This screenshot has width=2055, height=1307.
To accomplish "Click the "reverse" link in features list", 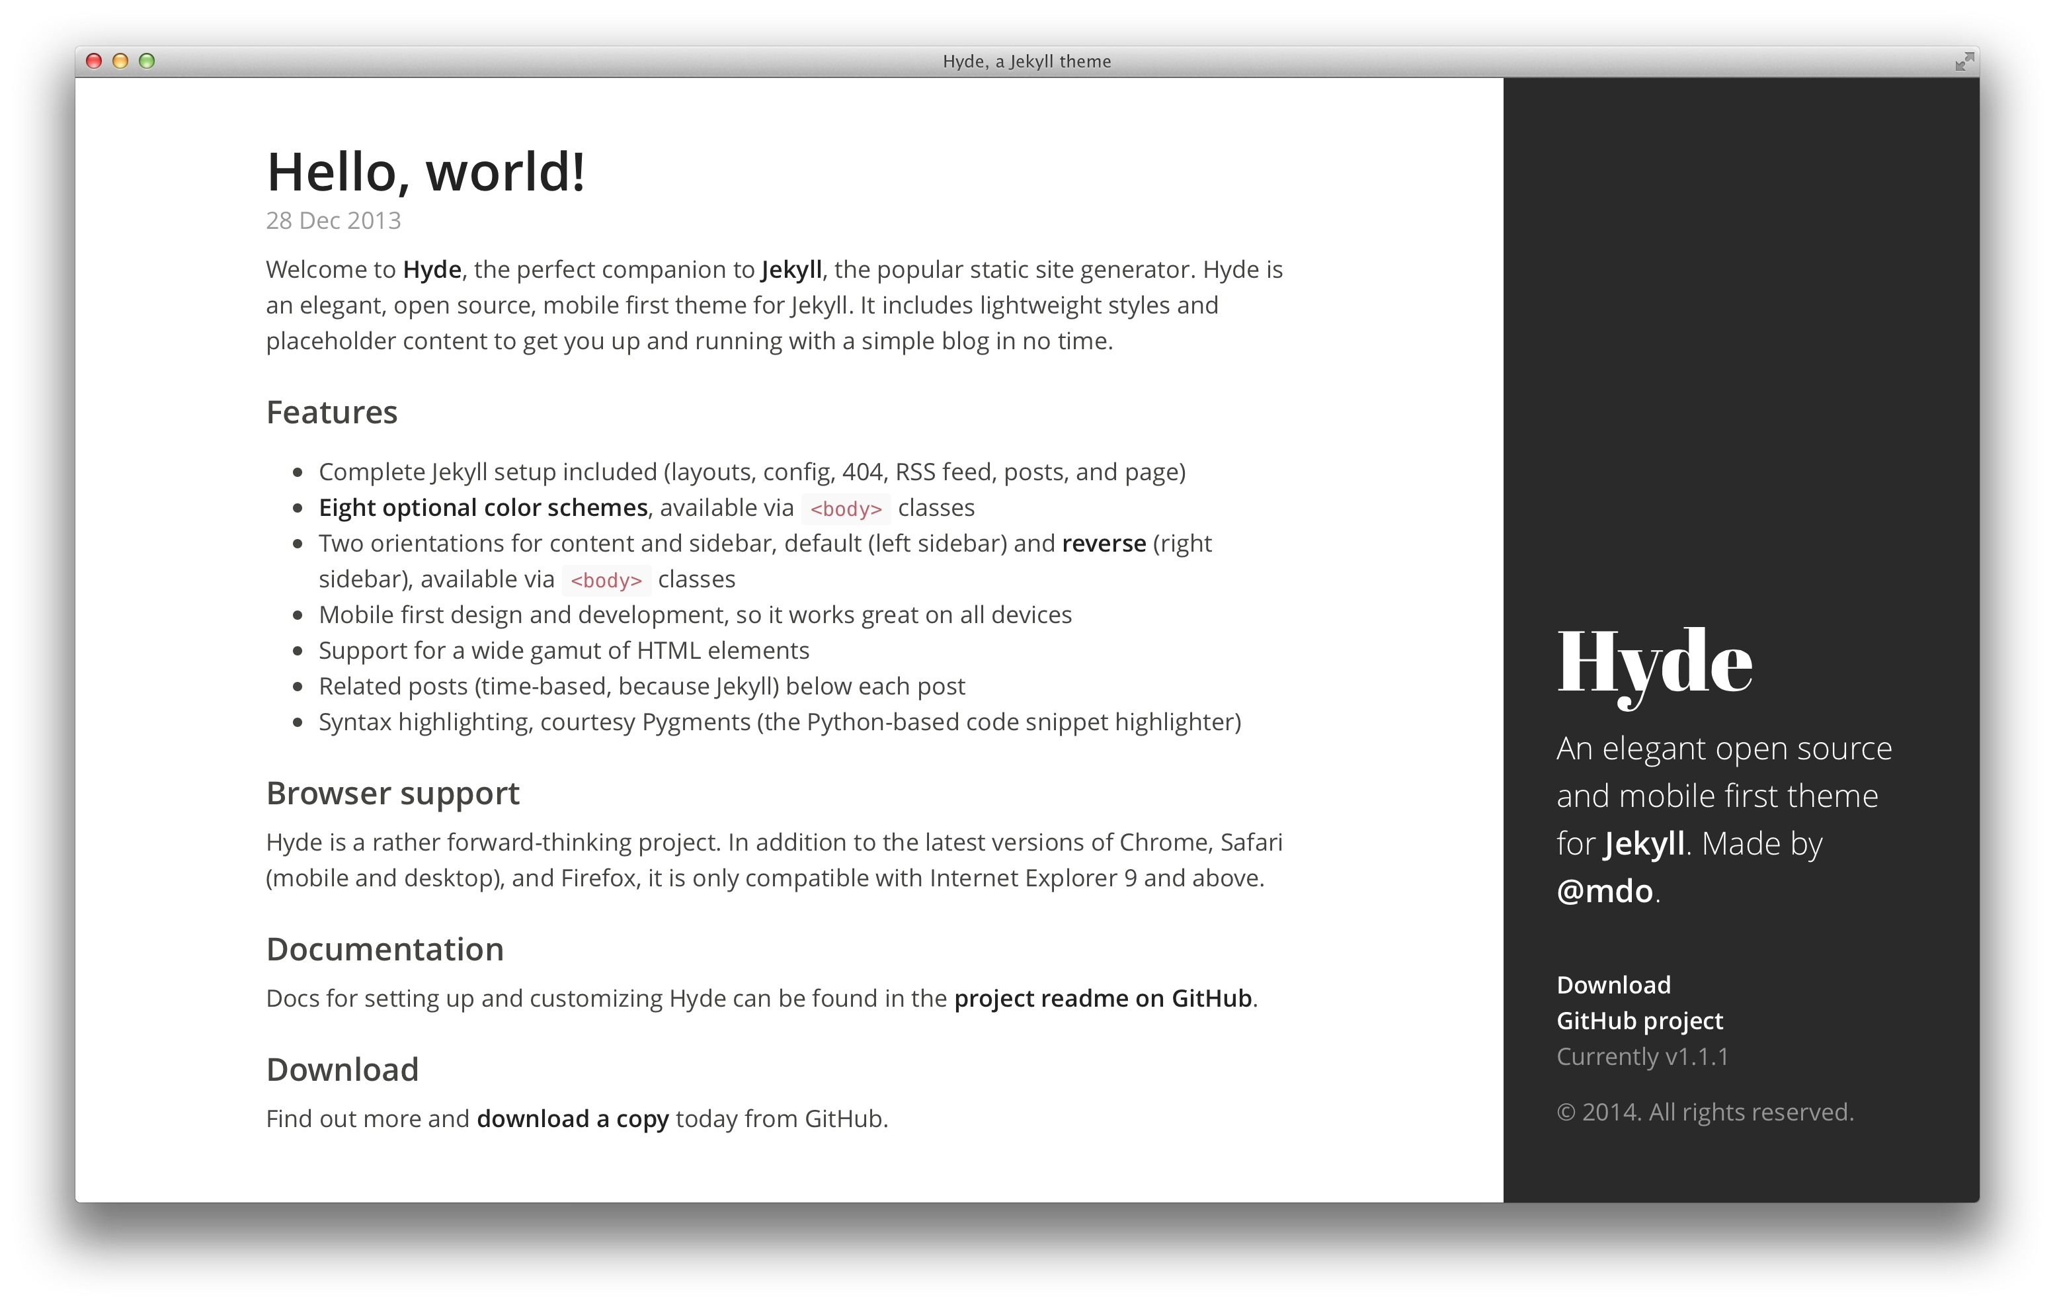I will tap(1104, 544).
